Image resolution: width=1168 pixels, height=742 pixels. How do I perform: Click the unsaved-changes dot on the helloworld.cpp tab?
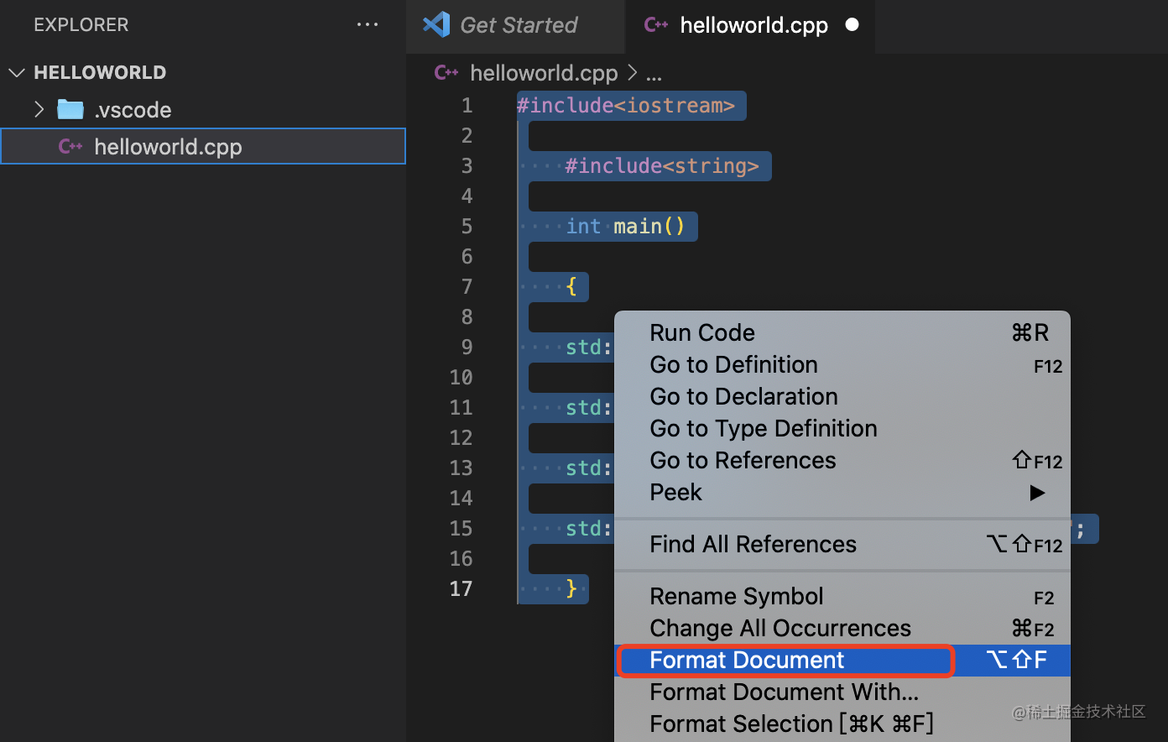(852, 25)
